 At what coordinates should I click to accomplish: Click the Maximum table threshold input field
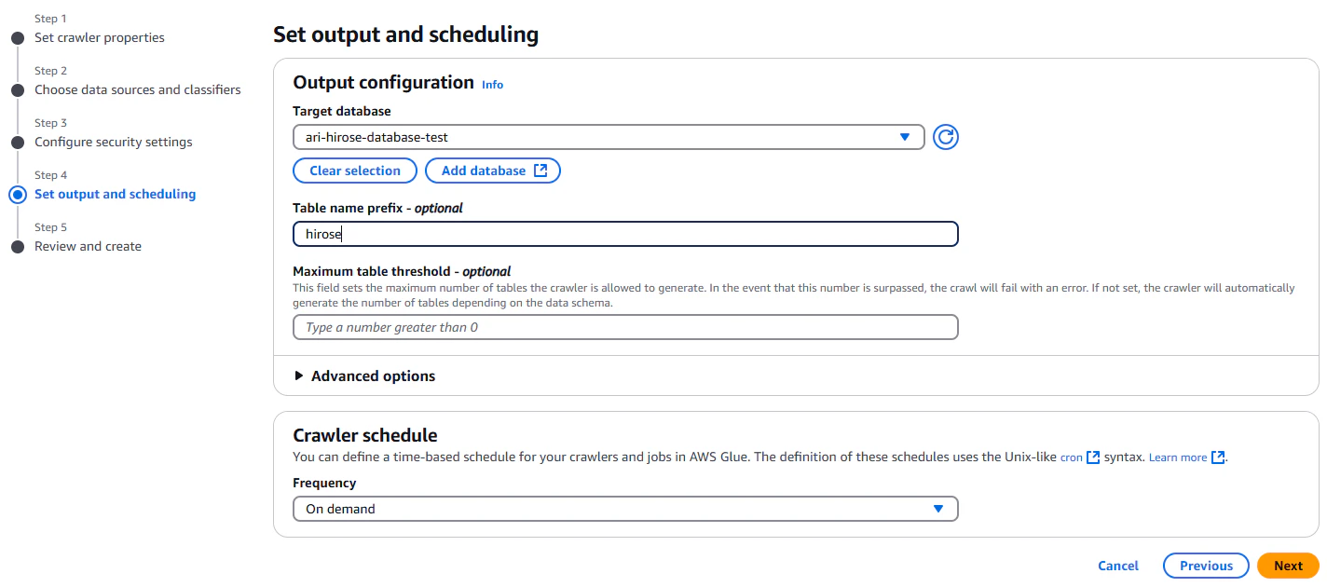click(x=625, y=327)
